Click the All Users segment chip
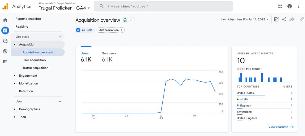305x136 pixels. coord(85,30)
